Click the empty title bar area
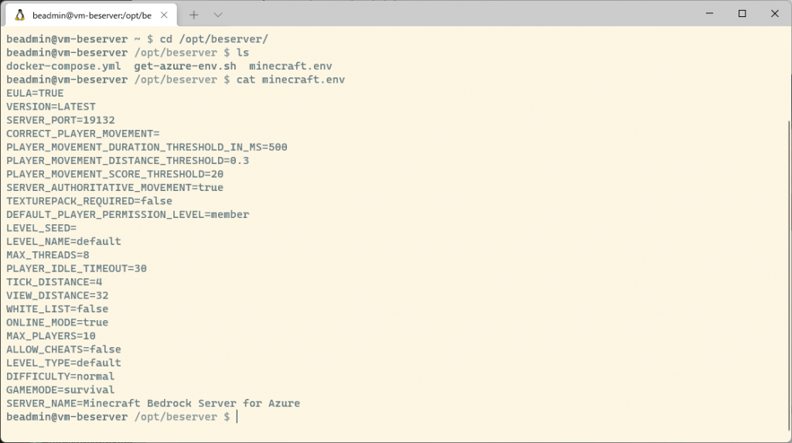 pyautogui.click(x=455, y=14)
